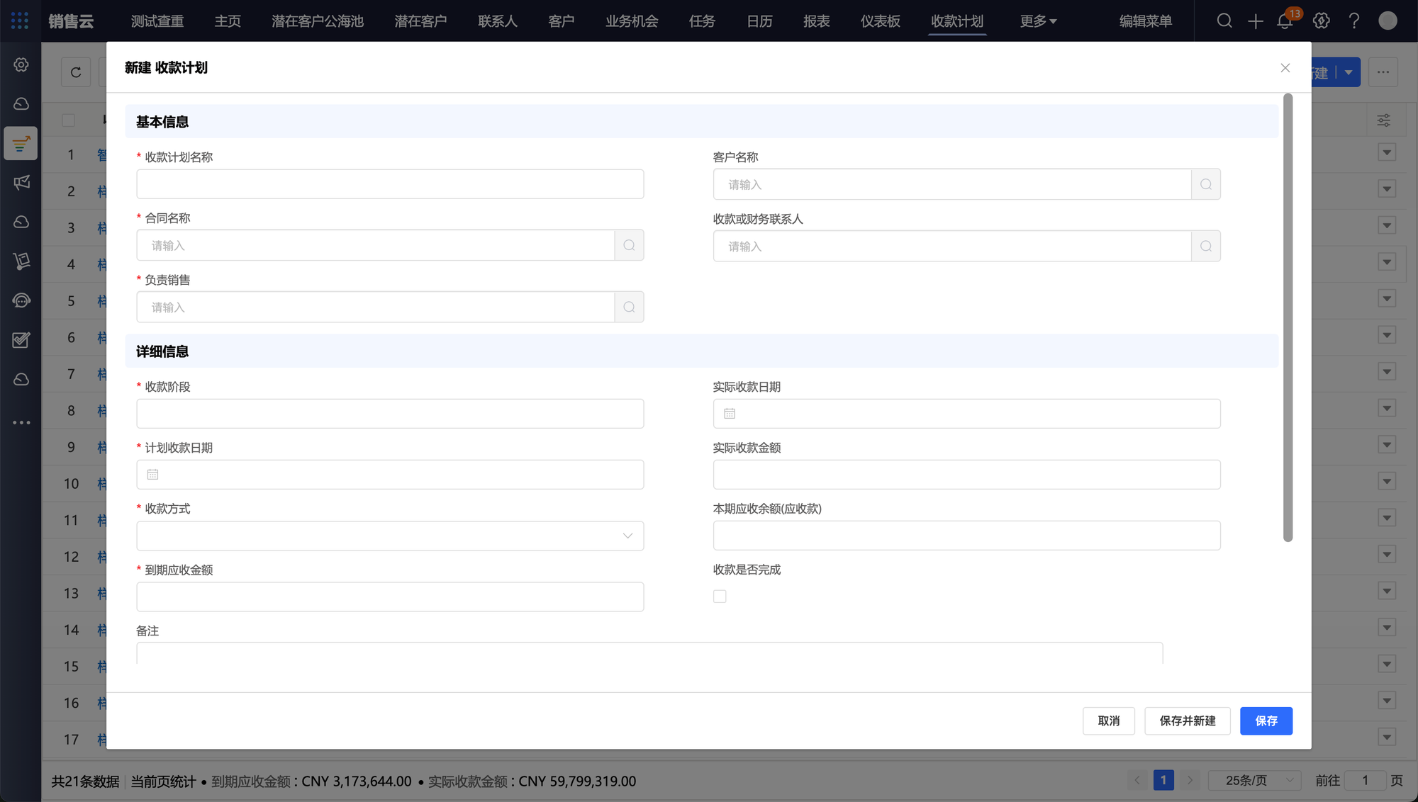The height and width of the screenshot is (802, 1418).
Task: Click the 保存并新建 button
Action: (x=1187, y=721)
